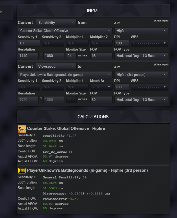
Task: Open the FOV Type dropdown in the to section
Action: pyautogui.click(x=141, y=100)
